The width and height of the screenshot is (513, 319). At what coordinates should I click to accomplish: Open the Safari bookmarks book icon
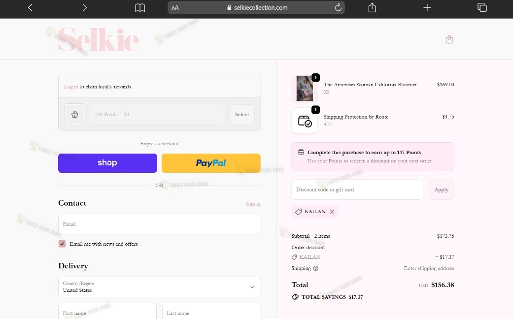pyautogui.click(x=140, y=7)
